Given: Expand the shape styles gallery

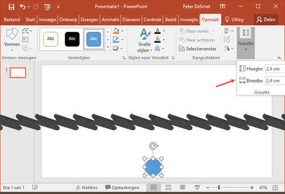Looking at the screenshot, I should tap(108, 47).
